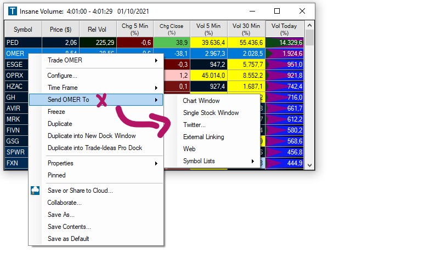Maximize the Insane Volume window

(277, 11)
